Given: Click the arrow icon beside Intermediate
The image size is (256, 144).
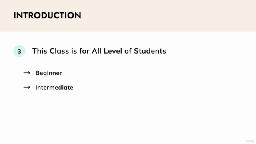Looking at the screenshot, I should 27,87.
